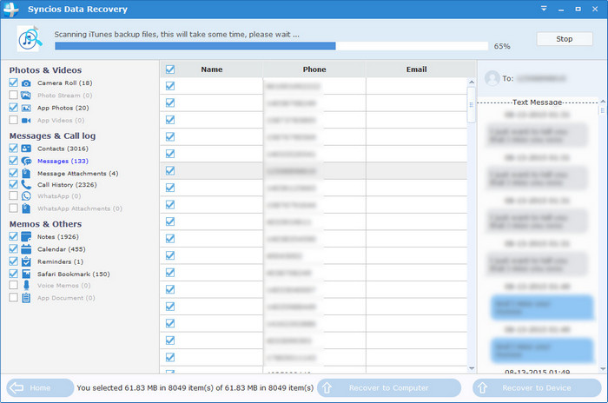Click the iTunes backup scan icon
Image resolution: width=608 pixels, height=403 pixels.
tap(30, 39)
